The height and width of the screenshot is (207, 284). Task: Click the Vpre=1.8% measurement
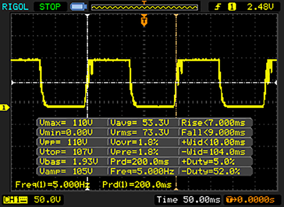click(x=134, y=152)
